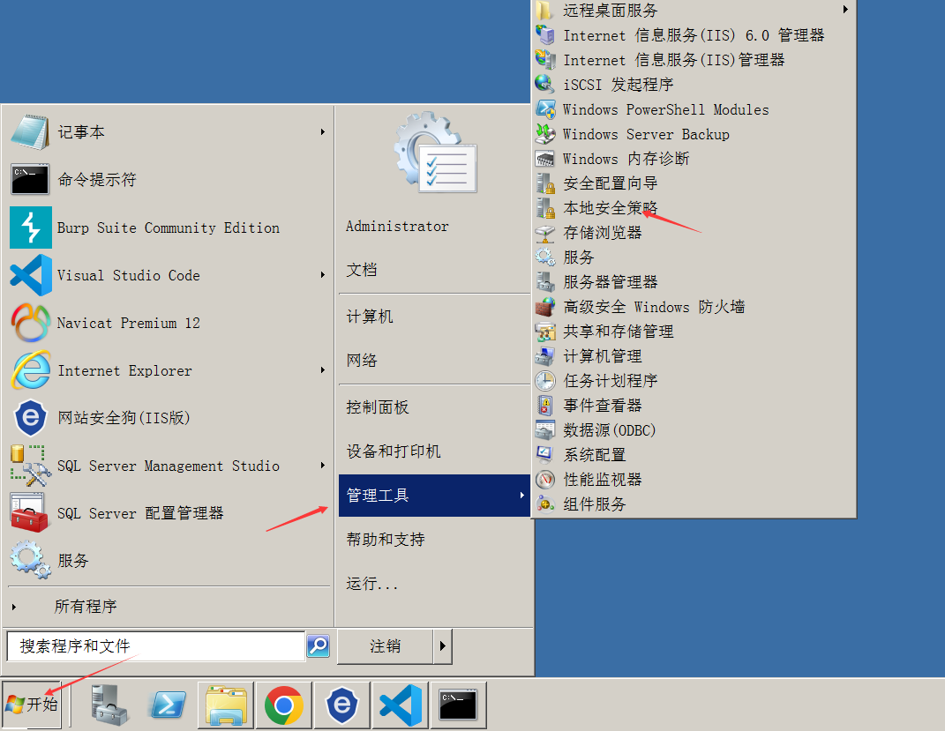Screen dimensions: 945x731
Task: Launch Internet Explorer from the Start menu
Action: coord(168,370)
